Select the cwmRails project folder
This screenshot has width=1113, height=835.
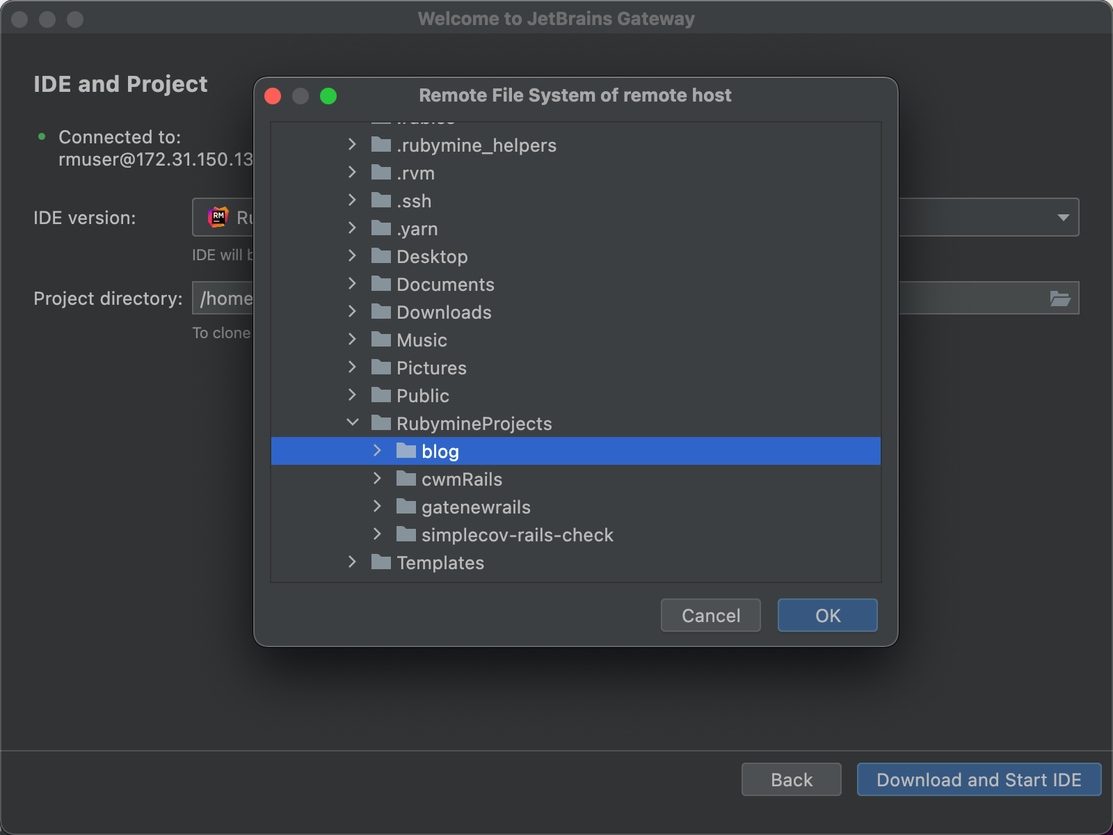click(x=462, y=479)
